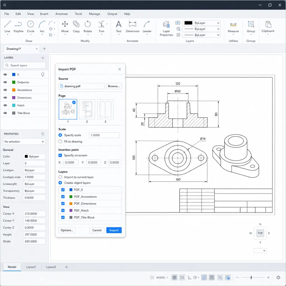Select the Dimension tool
286x286 pixels.
tap(133, 27)
